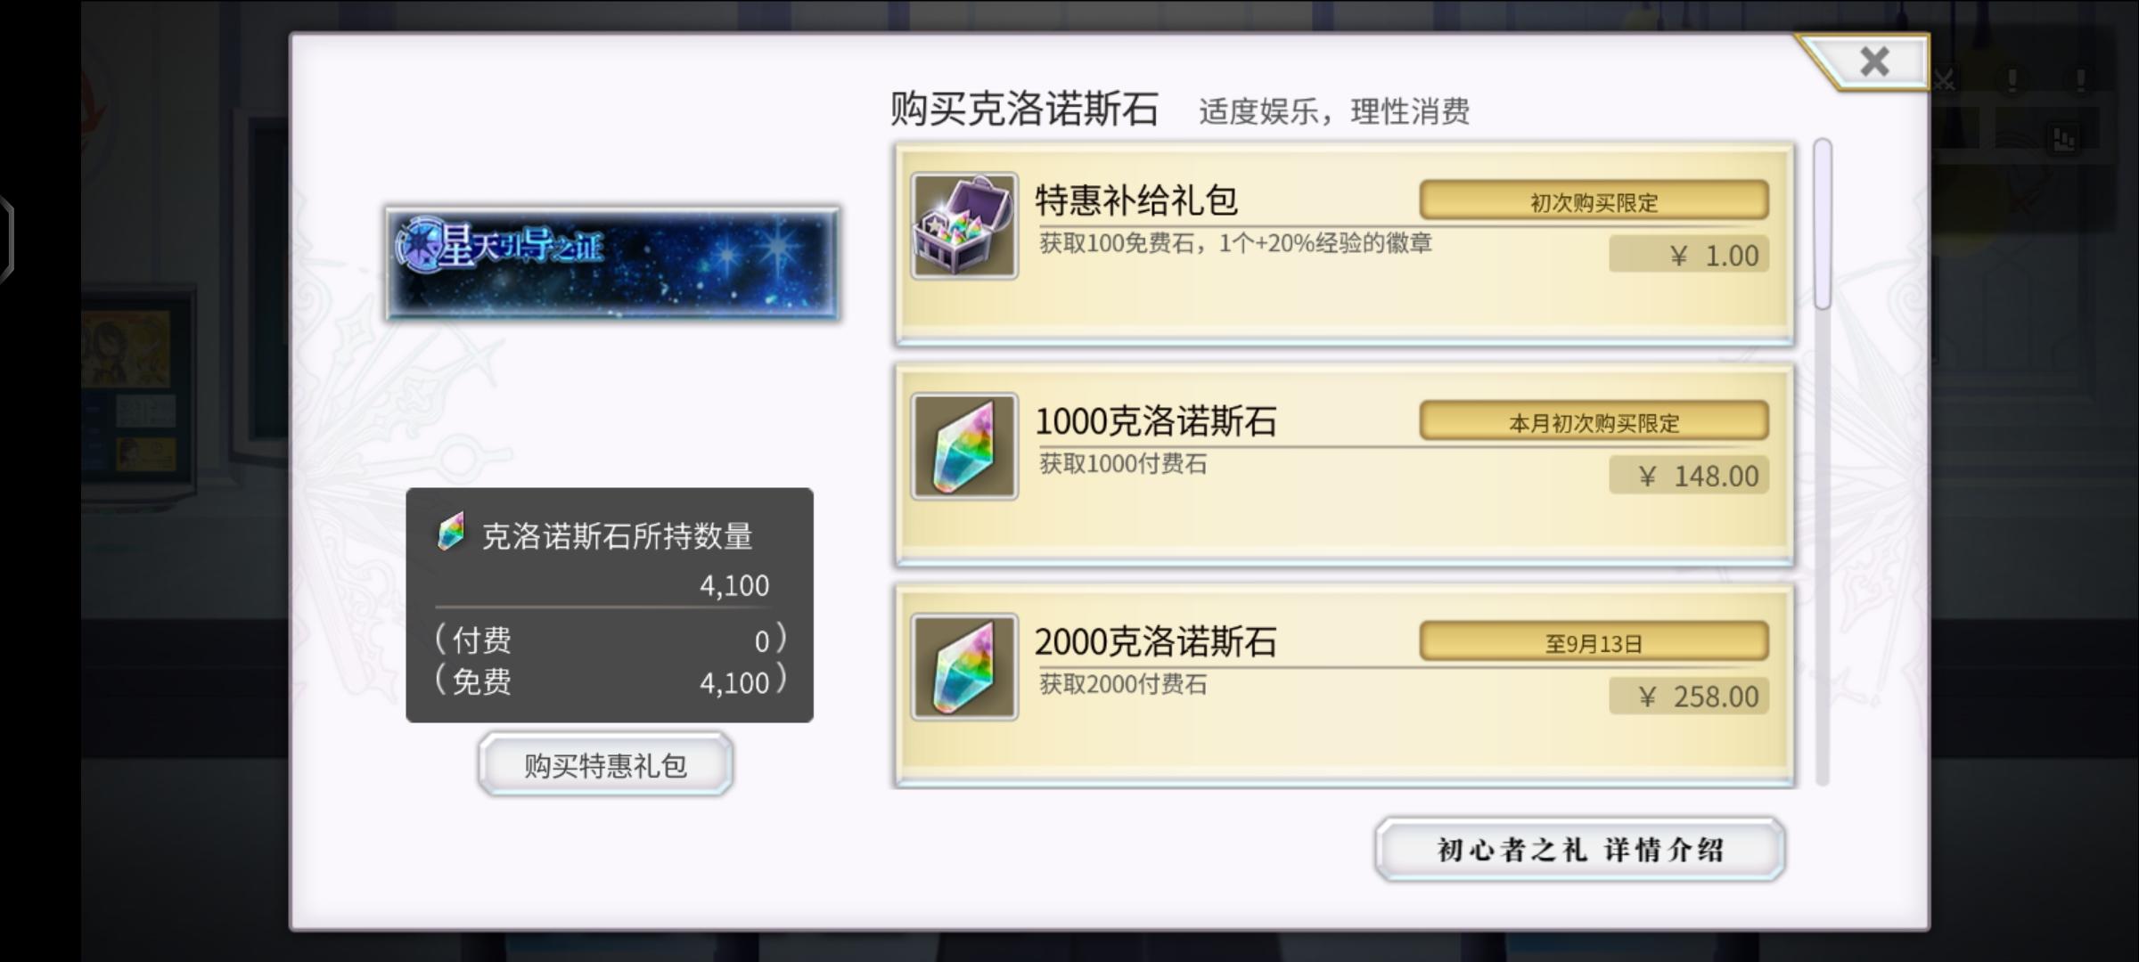The height and width of the screenshot is (962, 2139).
Task: Click the 本月初次购买限定 label
Action: point(1594,421)
